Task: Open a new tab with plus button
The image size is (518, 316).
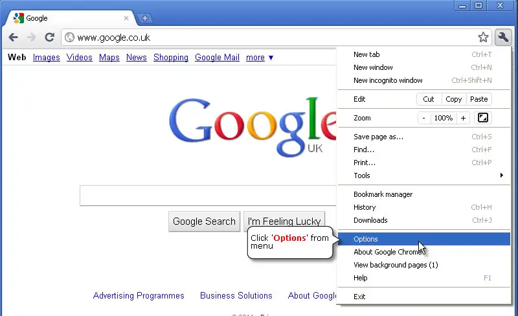Action: point(144,18)
